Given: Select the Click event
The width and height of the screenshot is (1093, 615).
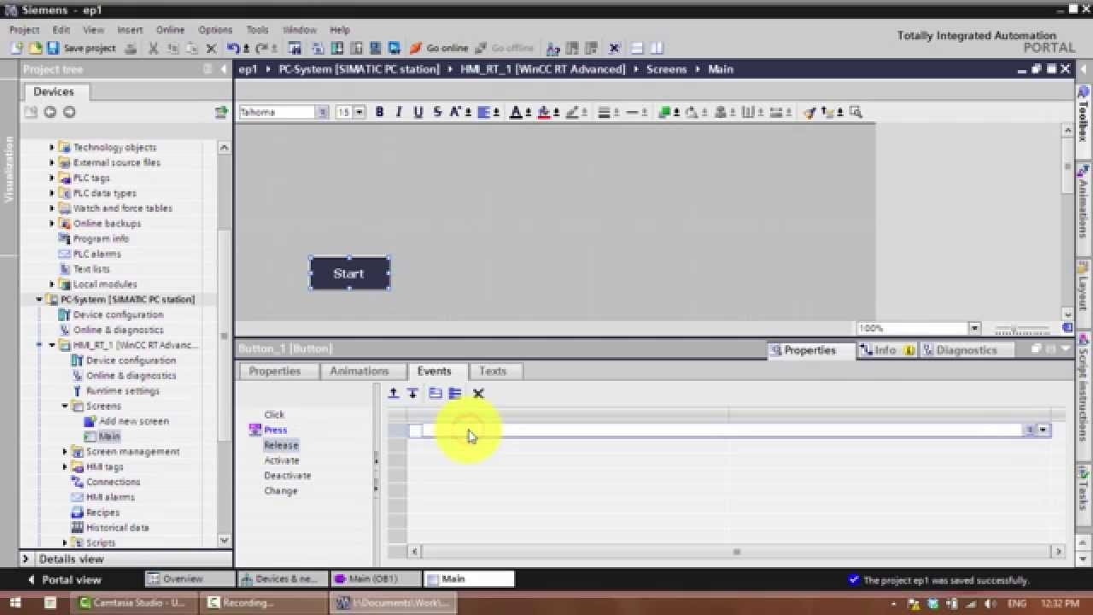Looking at the screenshot, I should coord(274,414).
